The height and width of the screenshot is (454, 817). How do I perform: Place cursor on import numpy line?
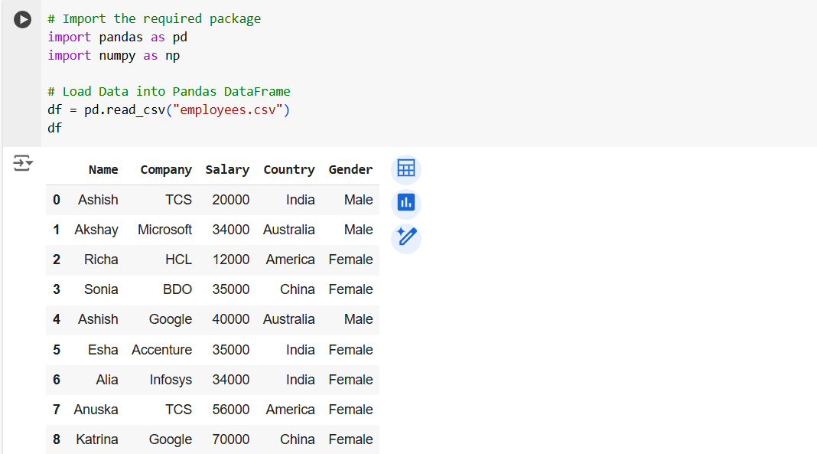tap(113, 55)
